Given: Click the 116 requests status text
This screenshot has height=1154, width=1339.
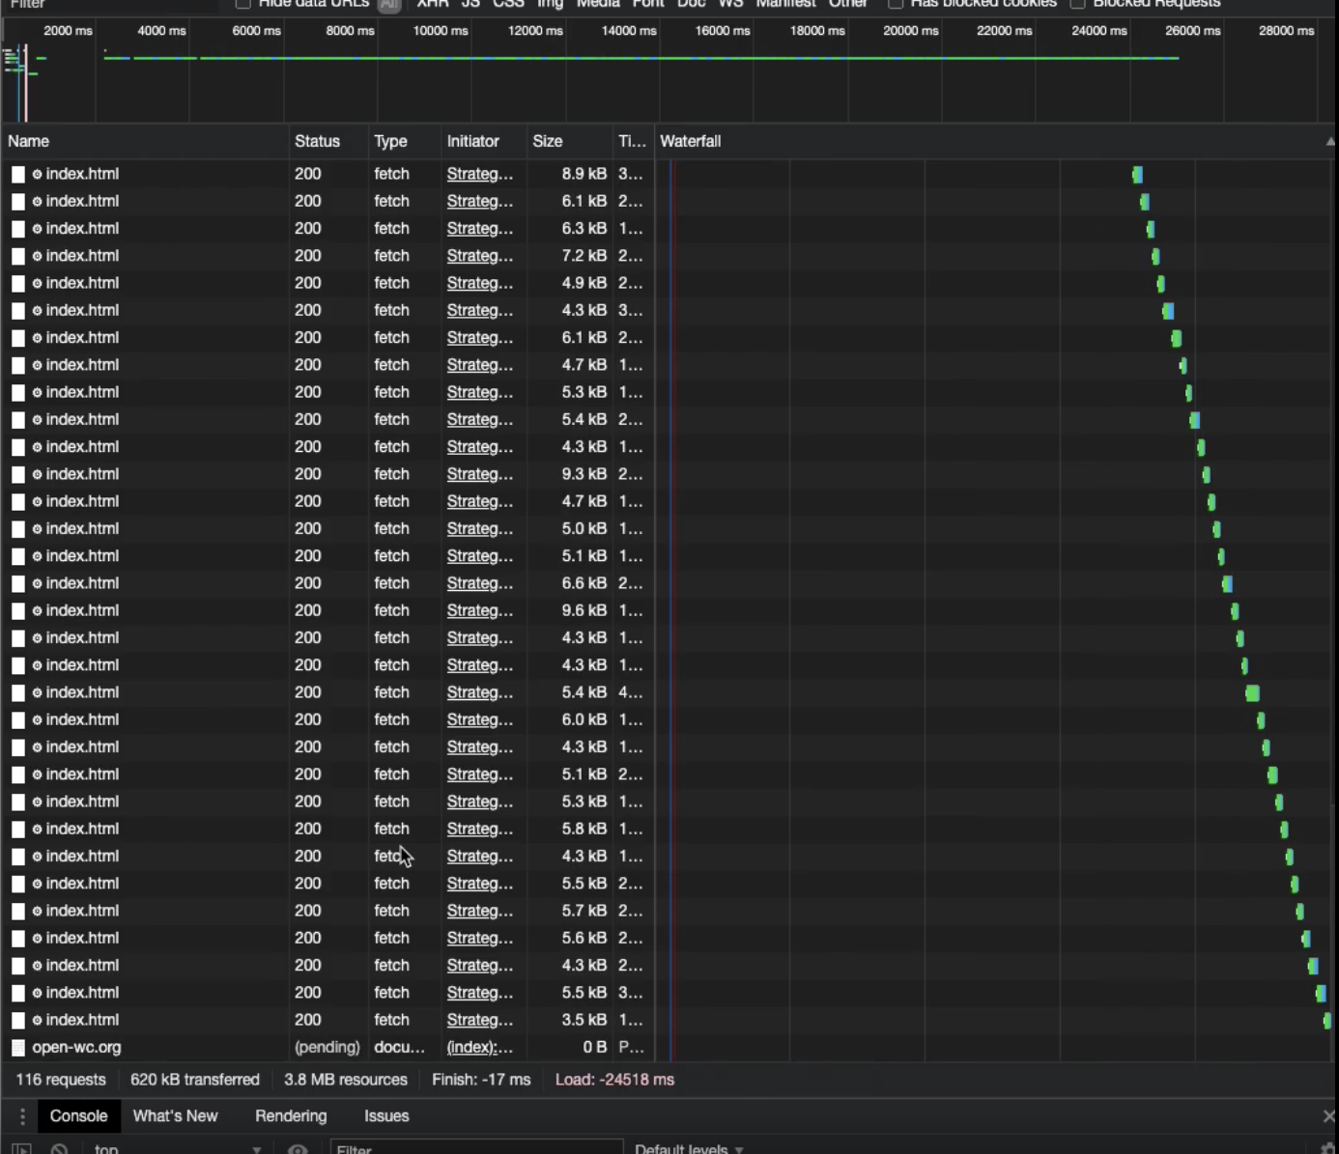Looking at the screenshot, I should 61,1080.
